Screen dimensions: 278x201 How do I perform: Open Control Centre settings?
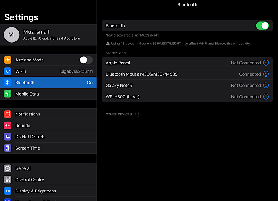tap(48, 180)
